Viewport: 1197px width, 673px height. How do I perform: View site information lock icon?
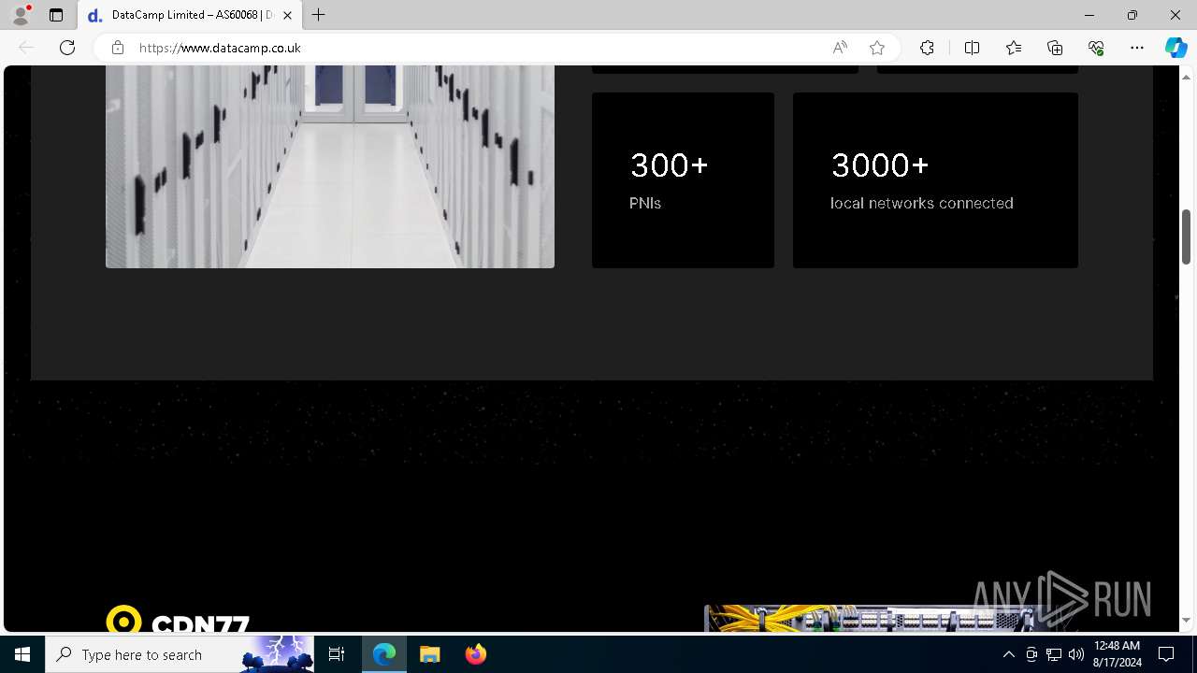(x=118, y=48)
